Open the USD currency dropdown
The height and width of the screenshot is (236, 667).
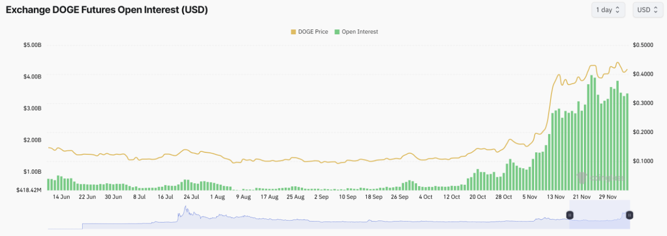click(648, 10)
